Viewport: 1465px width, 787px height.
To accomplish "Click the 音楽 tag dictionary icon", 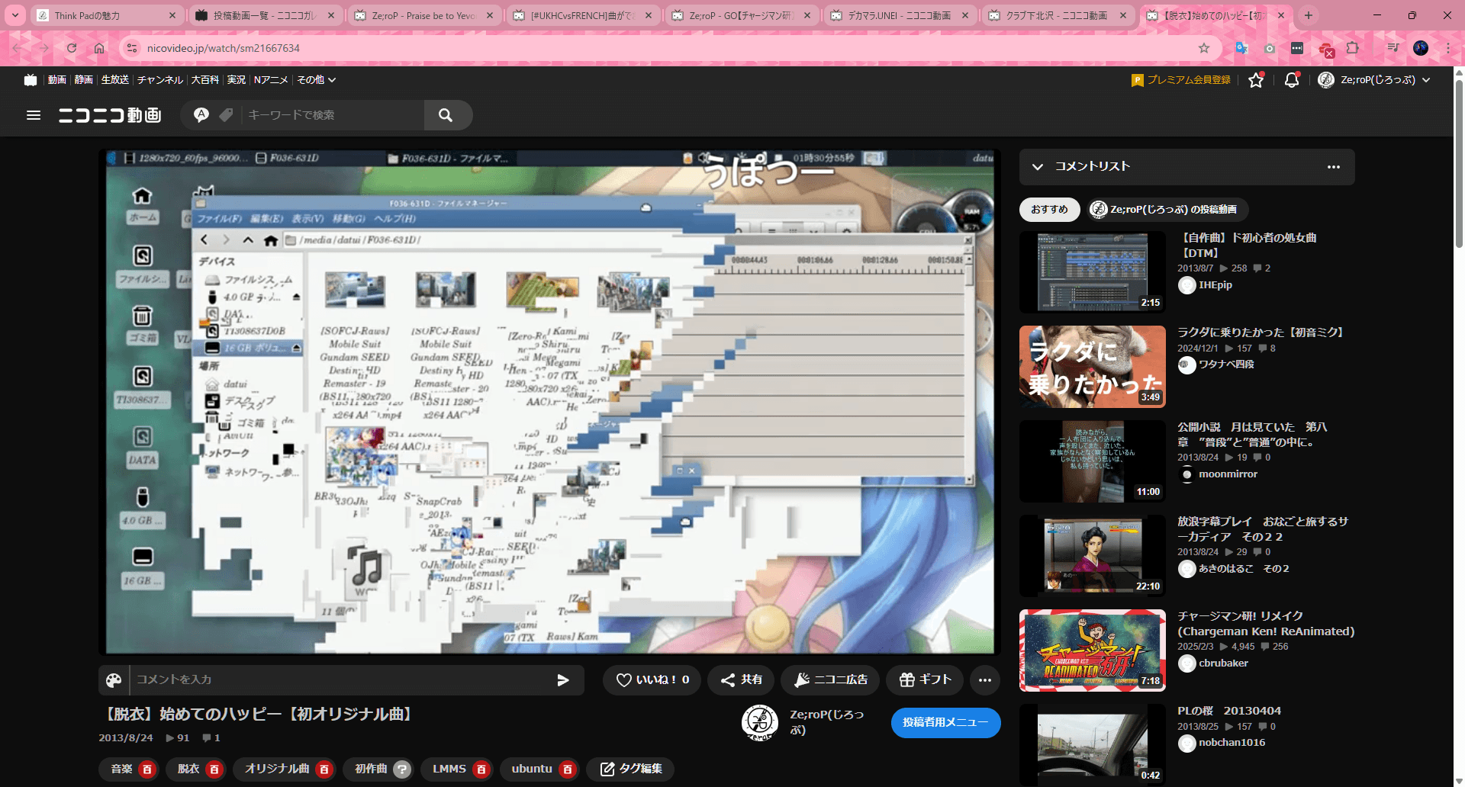I will pyautogui.click(x=147, y=769).
